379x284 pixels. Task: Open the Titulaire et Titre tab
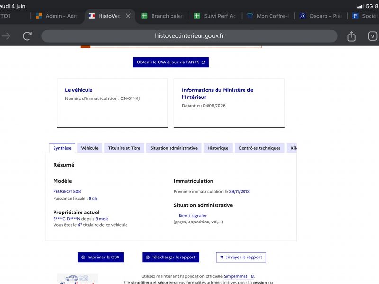124,148
